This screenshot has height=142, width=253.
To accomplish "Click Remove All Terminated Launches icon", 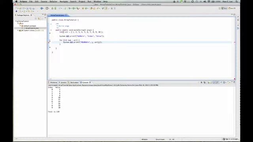I will coord(205,82).
